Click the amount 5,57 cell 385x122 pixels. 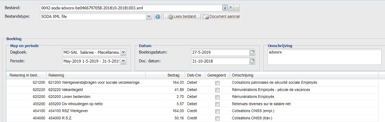click(165, 104)
